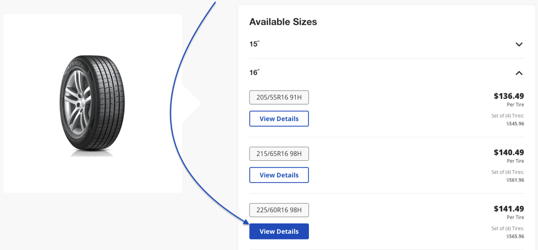Expand the 15" sizes chevron arrow
The width and height of the screenshot is (538, 250).
click(x=519, y=44)
